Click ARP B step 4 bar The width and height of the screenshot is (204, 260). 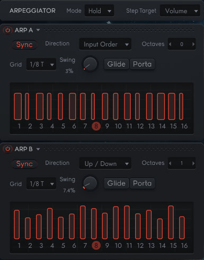[x=50, y=224]
